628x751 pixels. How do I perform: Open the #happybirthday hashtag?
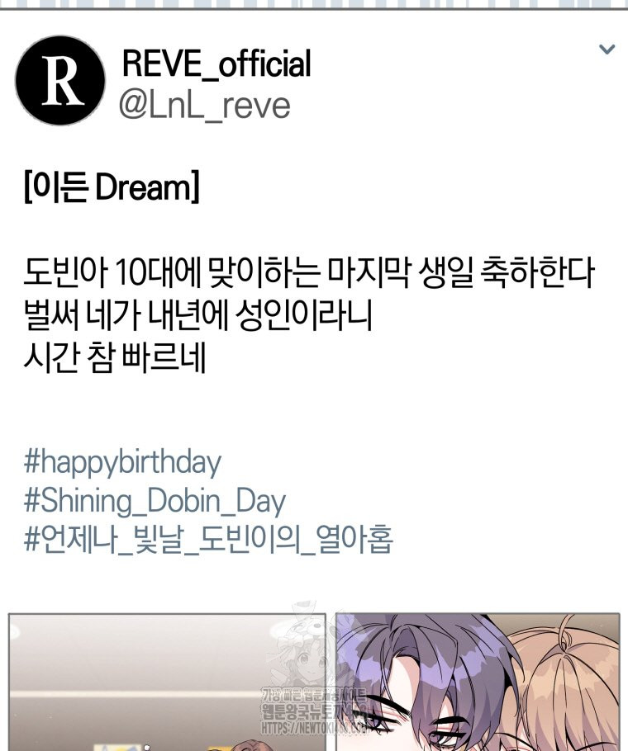click(122, 463)
